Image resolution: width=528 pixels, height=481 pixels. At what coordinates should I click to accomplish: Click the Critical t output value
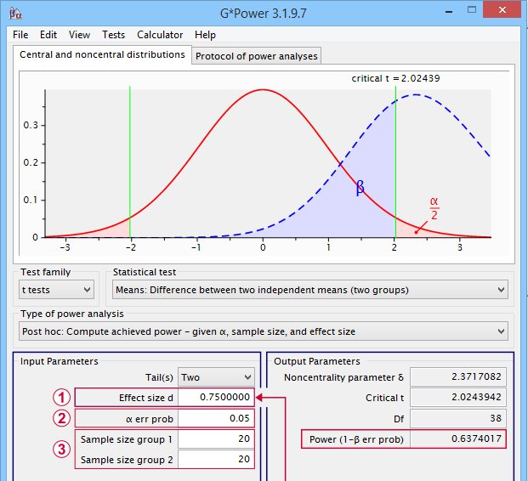click(x=458, y=398)
